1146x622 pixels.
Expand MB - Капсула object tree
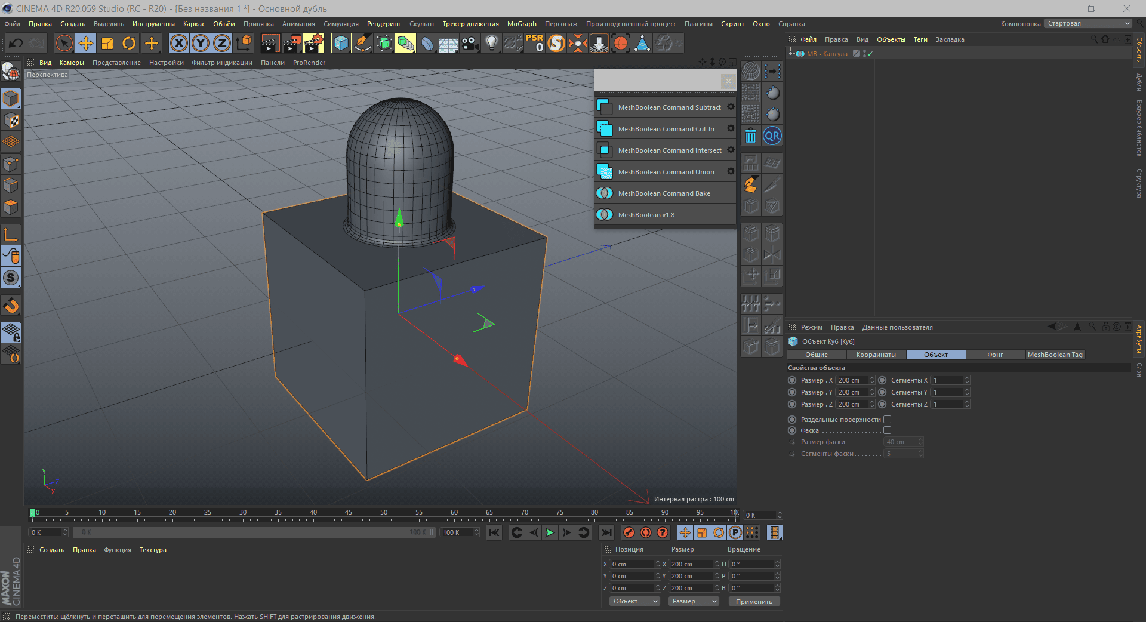(790, 53)
